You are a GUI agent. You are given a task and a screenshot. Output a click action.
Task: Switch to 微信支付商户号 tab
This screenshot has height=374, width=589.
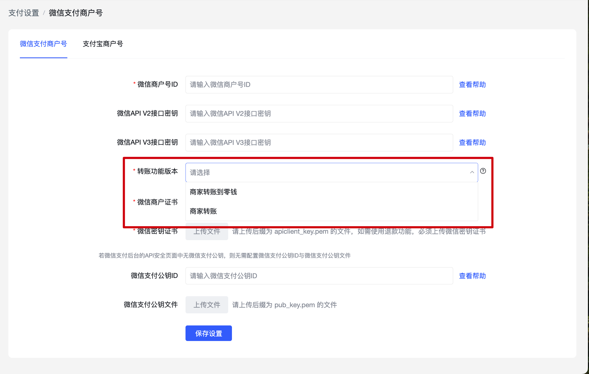tap(43, 44)
